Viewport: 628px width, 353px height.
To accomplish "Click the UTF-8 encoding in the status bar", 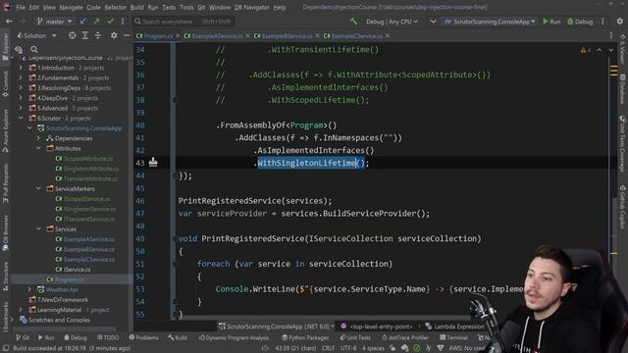I will point(348,348).
